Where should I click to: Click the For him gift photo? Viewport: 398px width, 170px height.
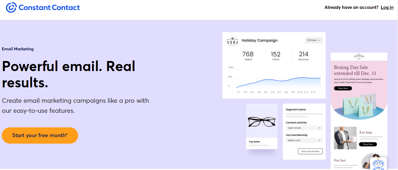[x=345, y=138]
